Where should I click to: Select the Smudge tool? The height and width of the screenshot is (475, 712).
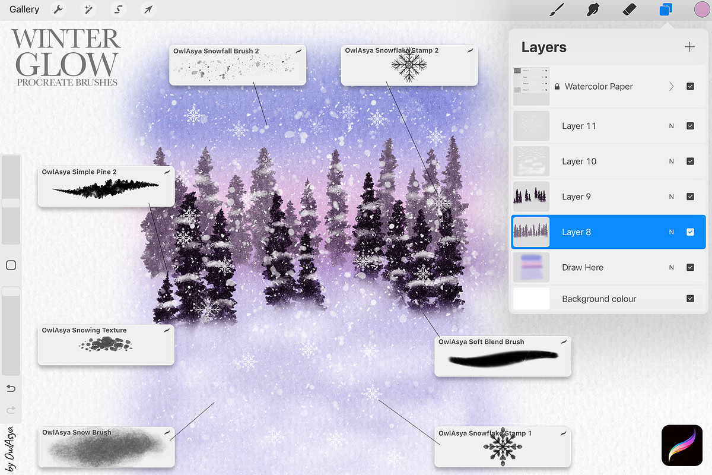(593, 9)
